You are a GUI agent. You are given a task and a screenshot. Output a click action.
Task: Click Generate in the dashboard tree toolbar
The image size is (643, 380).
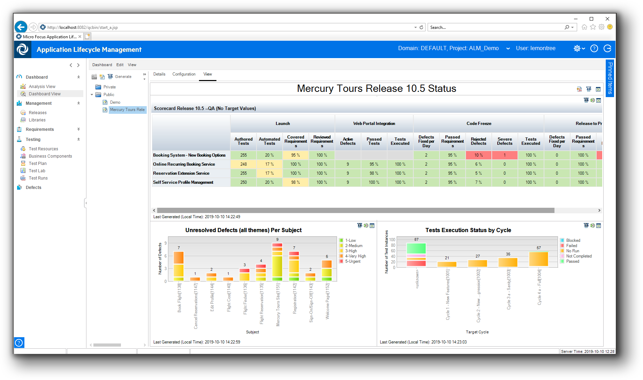[x=120, y=77]
